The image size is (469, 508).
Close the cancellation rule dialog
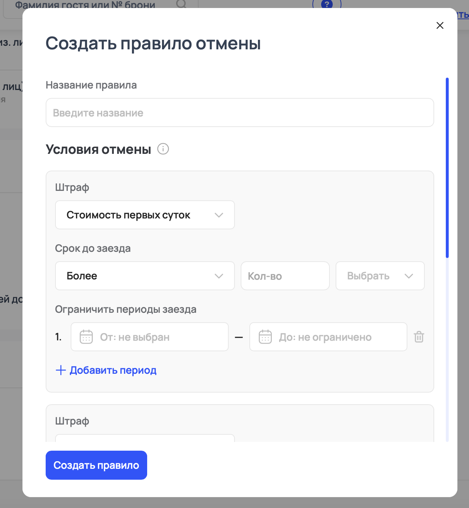click(440, 25)
